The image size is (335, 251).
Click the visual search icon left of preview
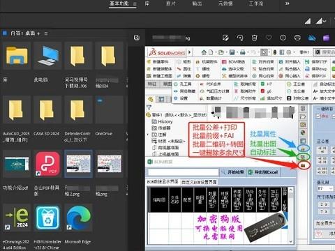pos(137,38)
